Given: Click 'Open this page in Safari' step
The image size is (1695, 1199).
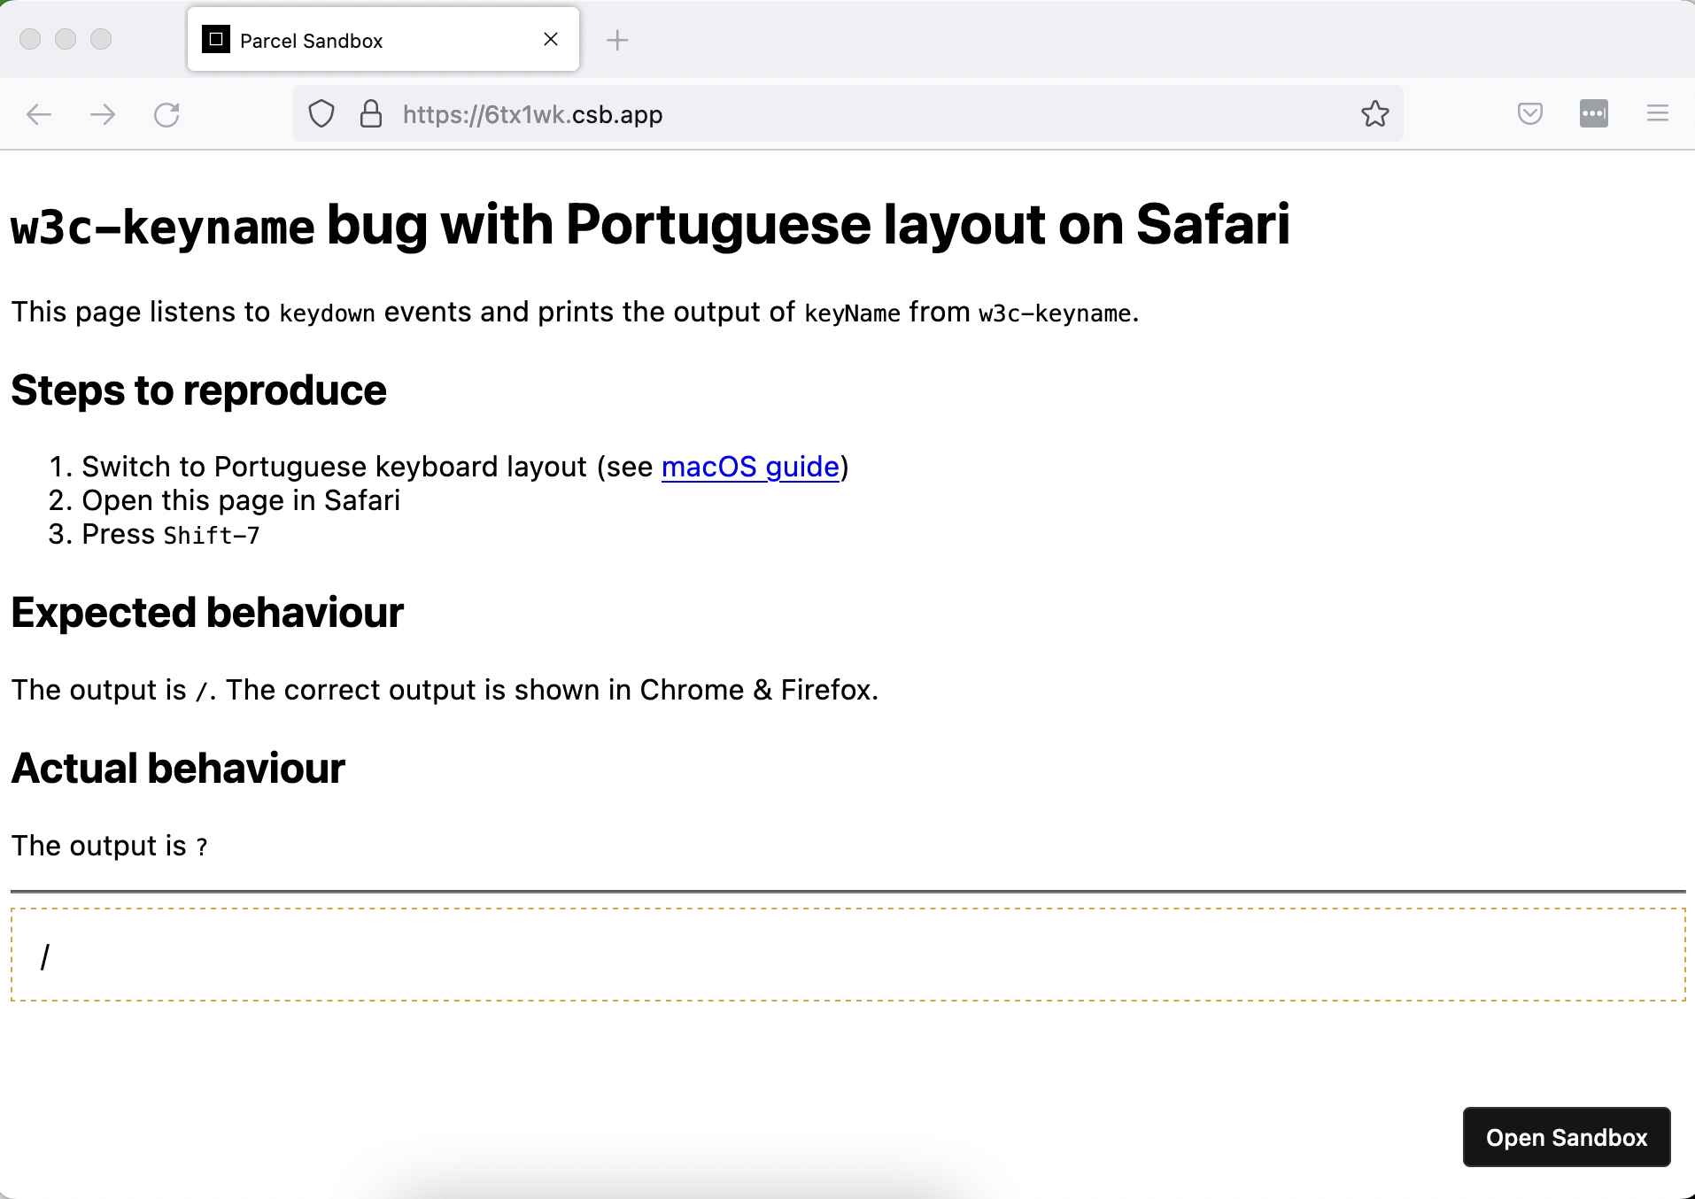Looking at the screenshot, I should 241,501.
